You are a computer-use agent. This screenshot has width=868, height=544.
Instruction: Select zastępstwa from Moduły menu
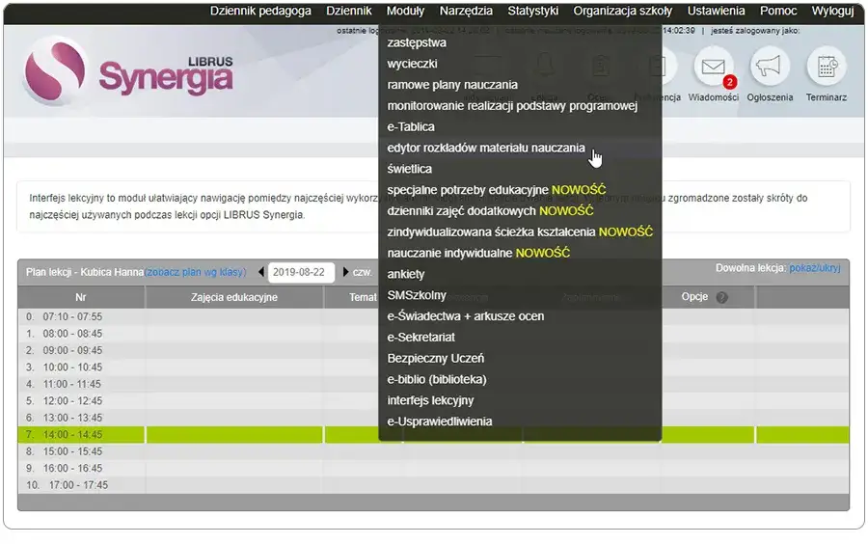[x=417, y=42]
